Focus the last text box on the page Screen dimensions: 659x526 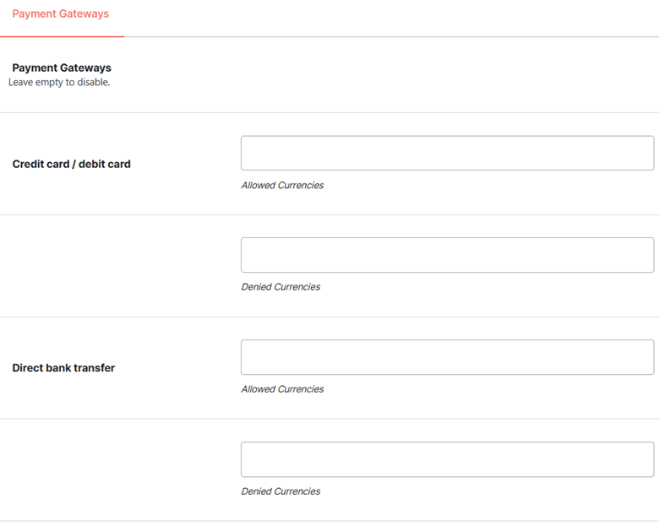coord(447,459)
